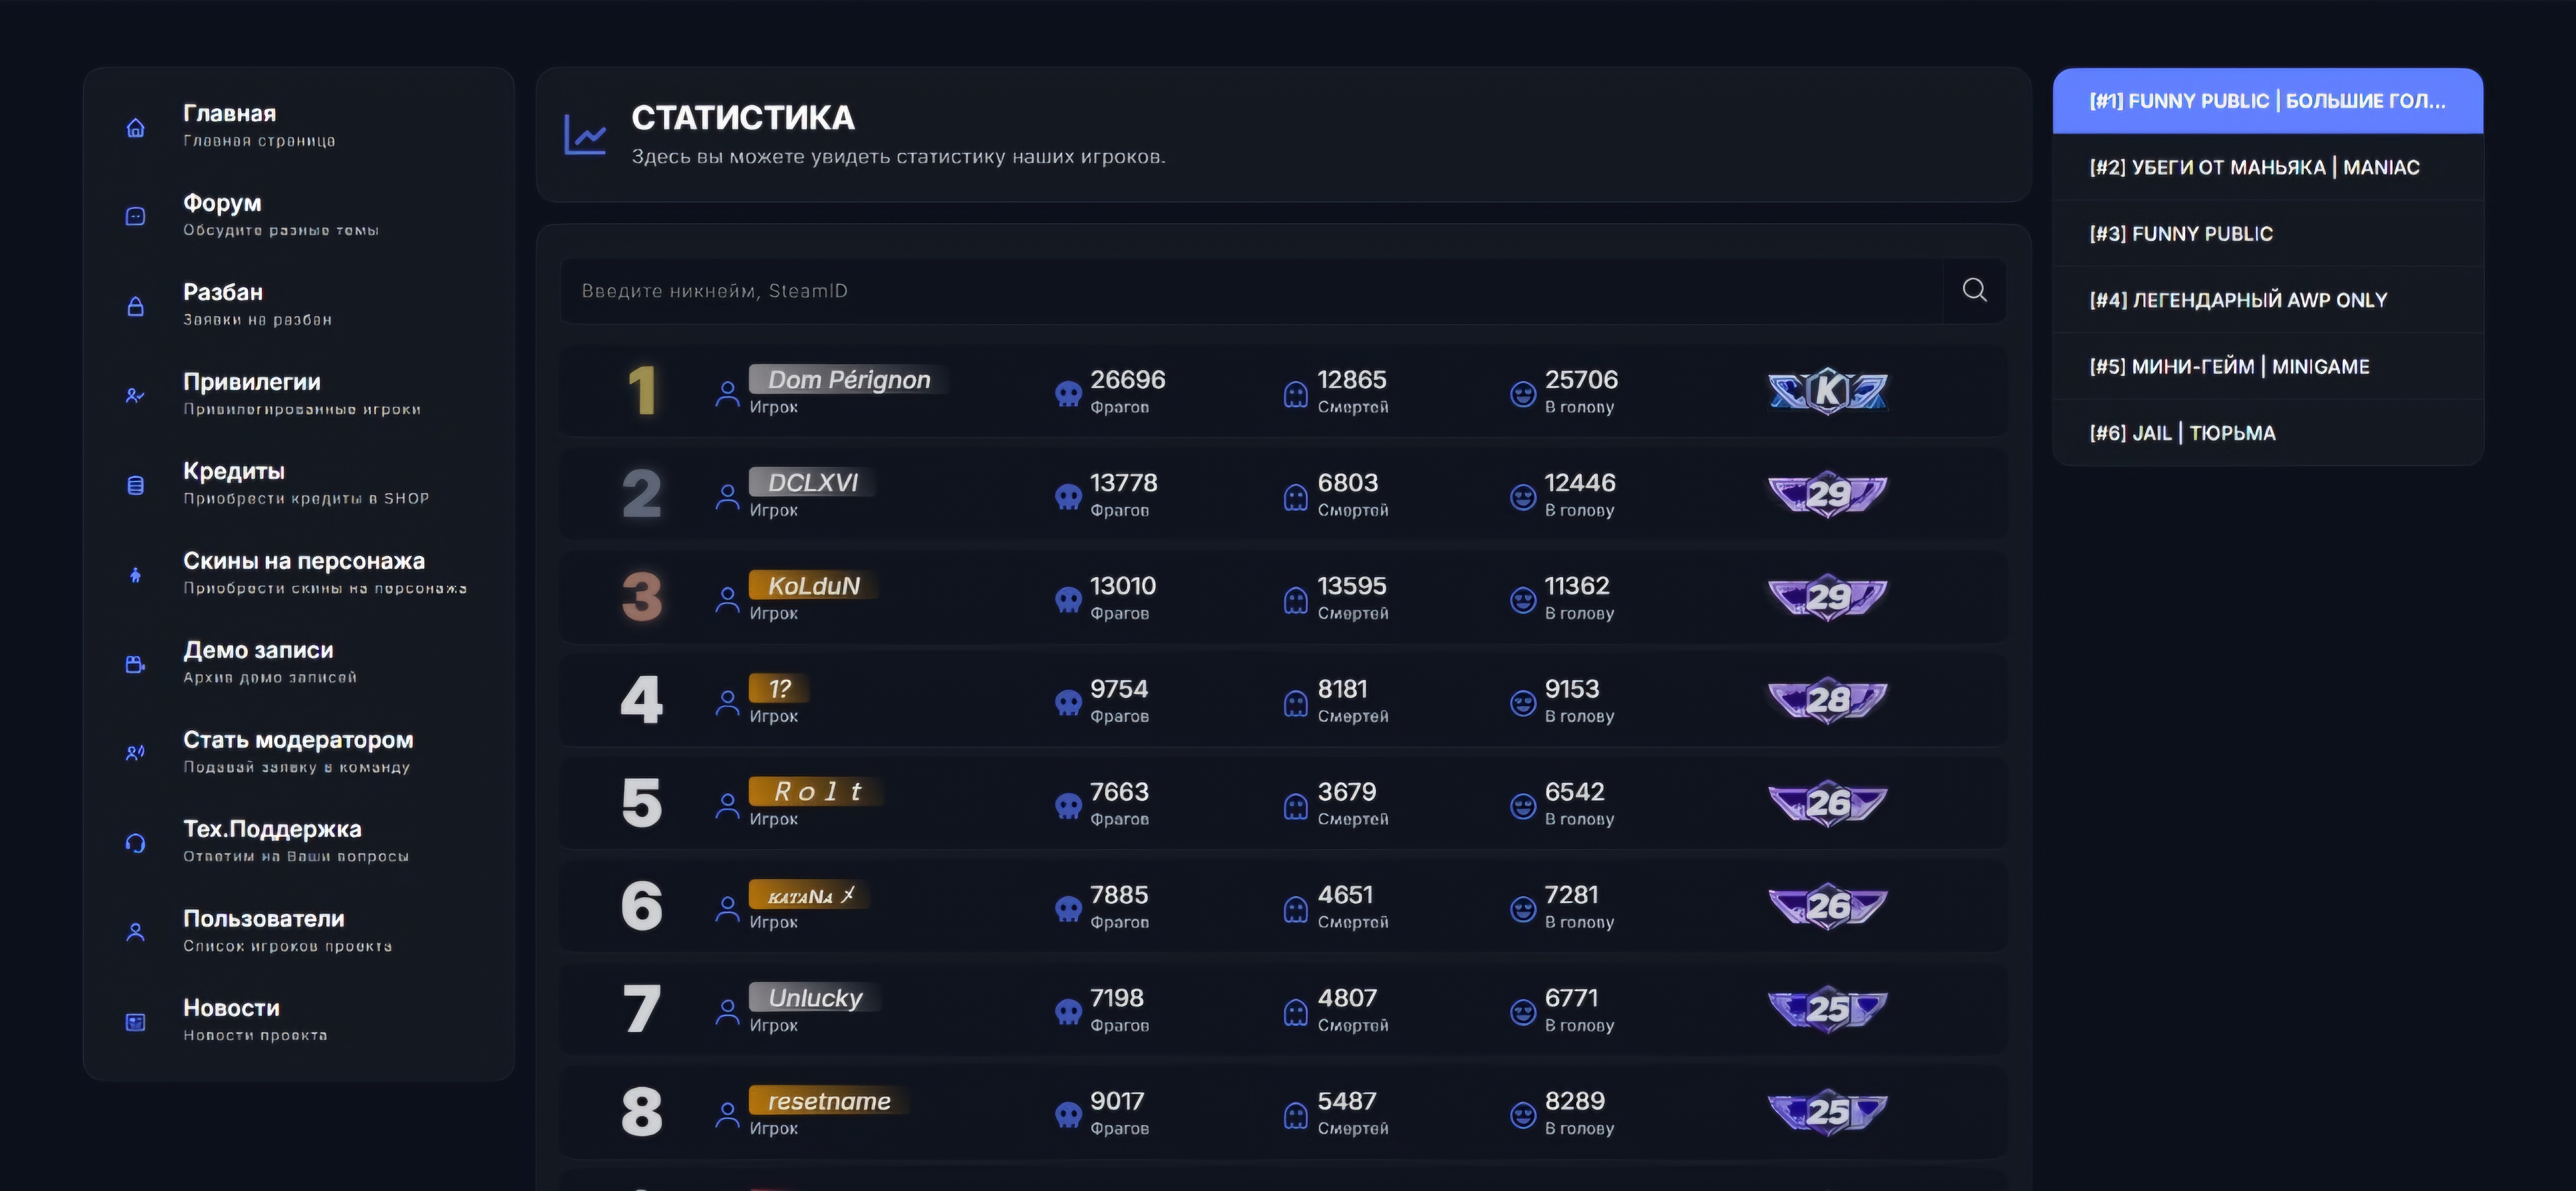This screenshot has width=2576, height=1191.
Task: Open the Стать модератором page
Action: [298, 740]
